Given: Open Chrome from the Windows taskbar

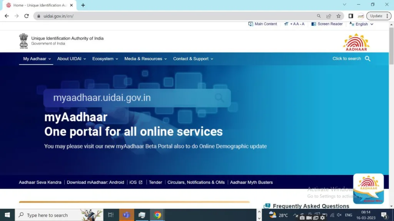Looking at the screenshot, I should (157, 215).
